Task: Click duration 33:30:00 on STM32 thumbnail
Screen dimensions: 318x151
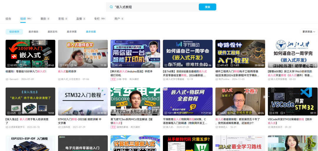Action: click(101, 113)
